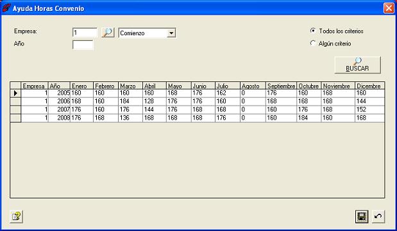Click the Agosto column header
Screen dimensions: 397x231
click(x=253, y=86)
